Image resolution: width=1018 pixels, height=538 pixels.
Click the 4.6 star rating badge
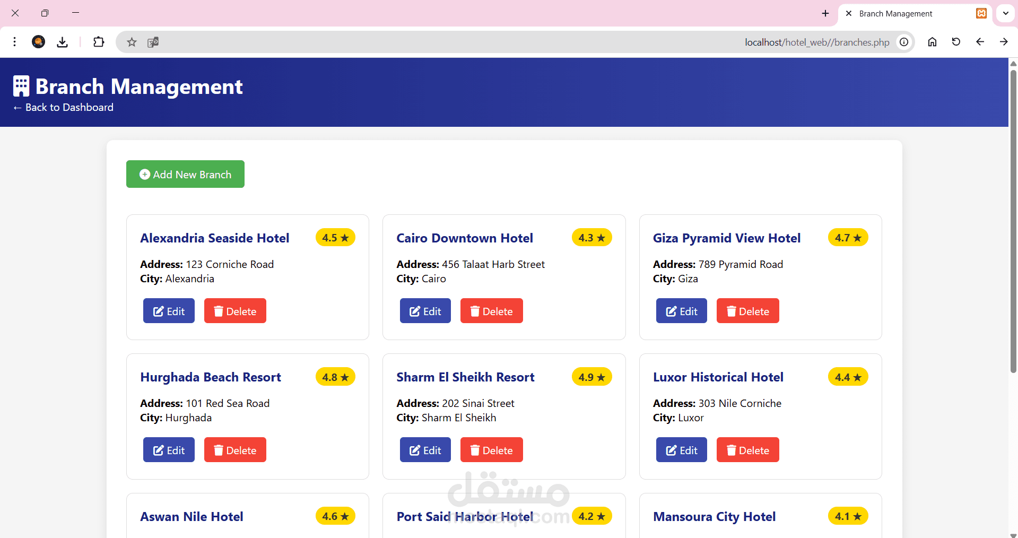tap(335, 516)
